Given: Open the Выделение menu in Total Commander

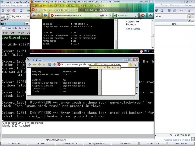Looking at the screenshot, I should click(17, 5).
